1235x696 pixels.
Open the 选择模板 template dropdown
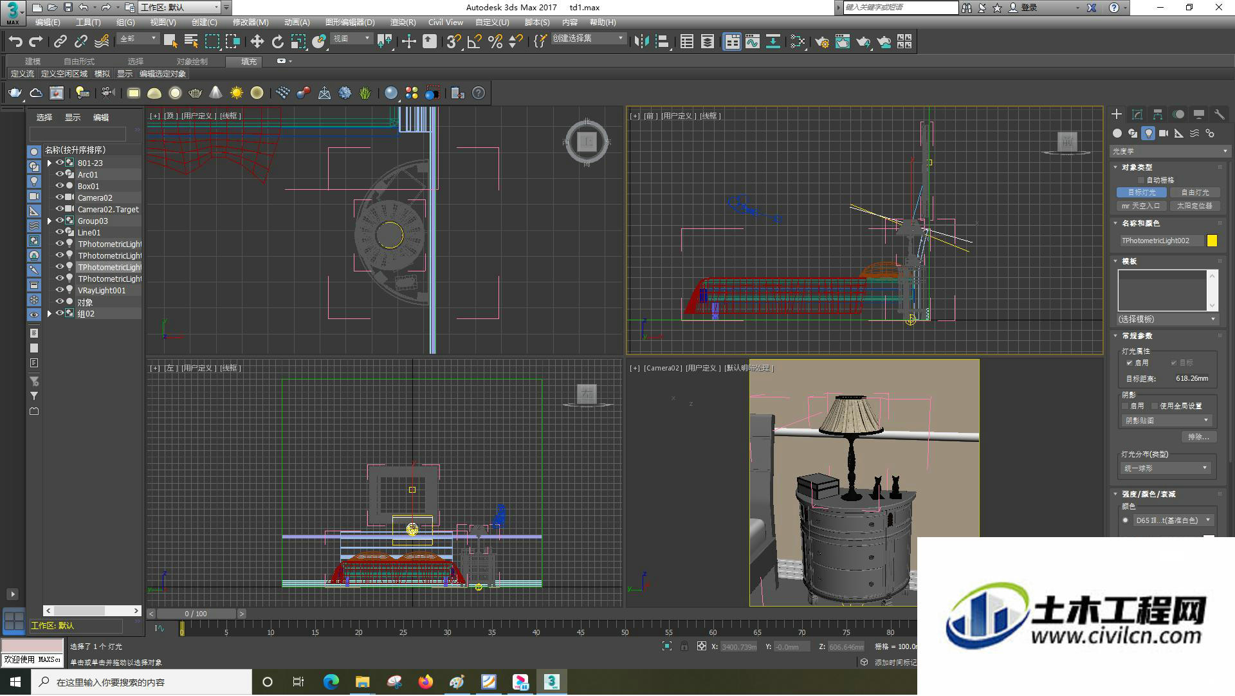(x=1168, y=319)
